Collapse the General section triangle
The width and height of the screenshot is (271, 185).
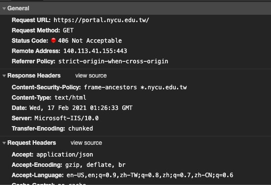[x=4, y=8]
